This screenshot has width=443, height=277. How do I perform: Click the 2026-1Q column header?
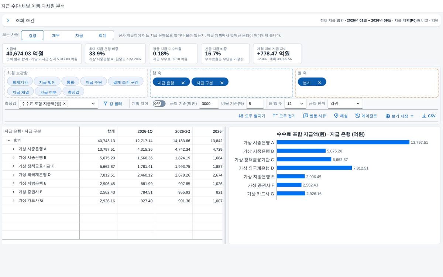tap(136, 131)
